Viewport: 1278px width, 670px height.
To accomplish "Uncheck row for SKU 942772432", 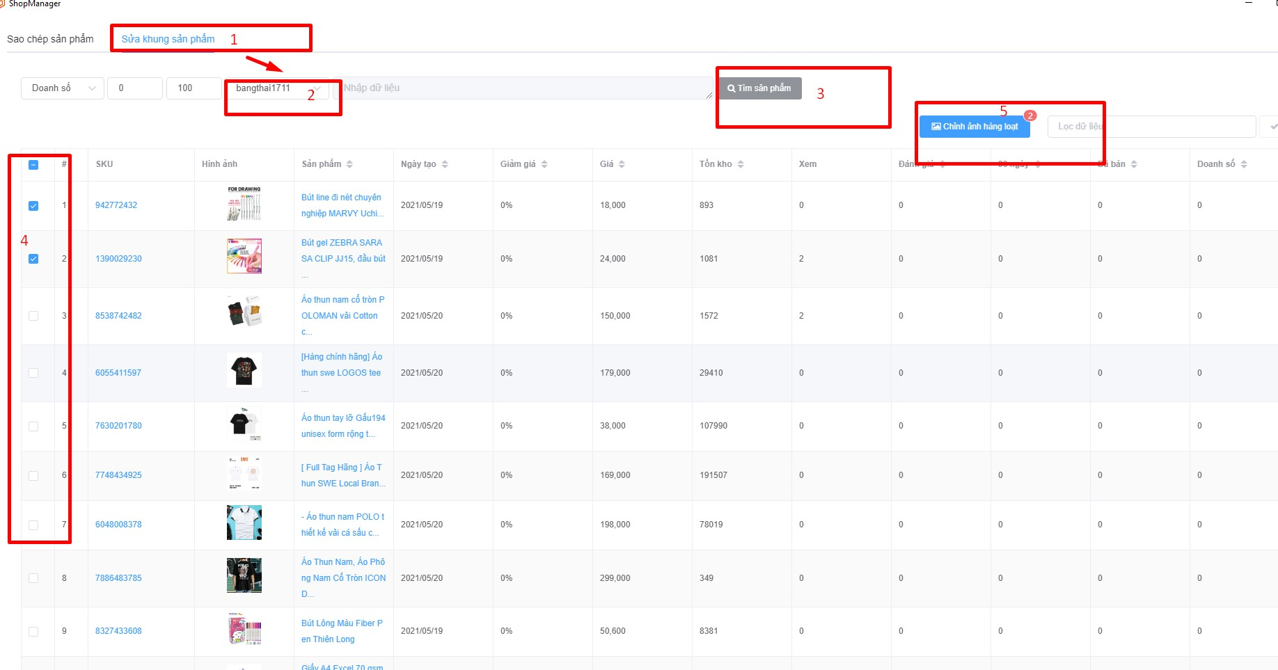I will point(33,206).
